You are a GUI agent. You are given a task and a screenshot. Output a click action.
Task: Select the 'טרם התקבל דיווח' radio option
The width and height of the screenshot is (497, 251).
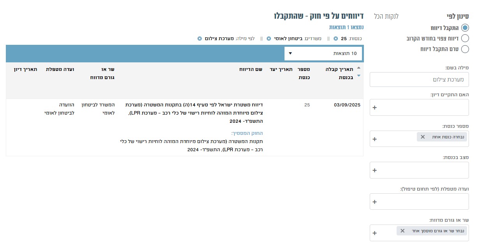(465, 49)
